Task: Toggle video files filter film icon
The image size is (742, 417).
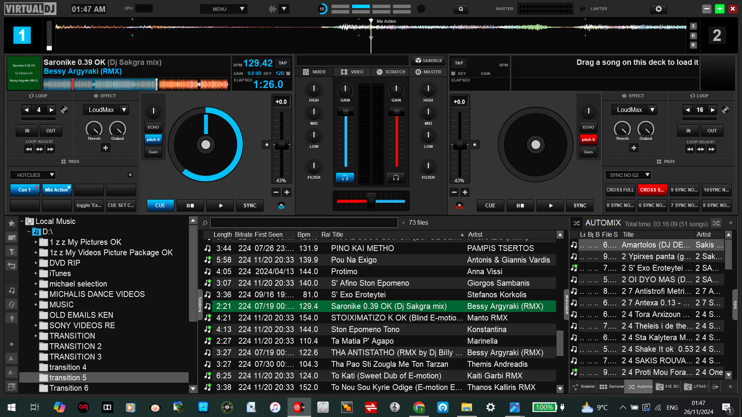Action: [12, 304]
